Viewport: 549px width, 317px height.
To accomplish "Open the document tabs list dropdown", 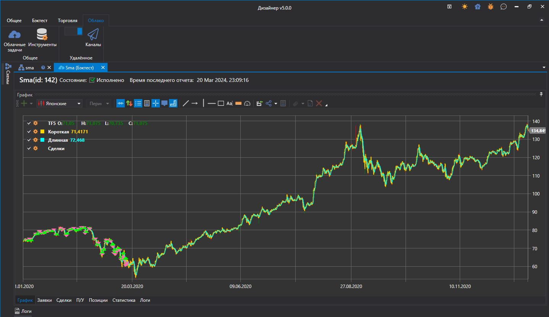I will pyautogui.click(x=544, y=67).
